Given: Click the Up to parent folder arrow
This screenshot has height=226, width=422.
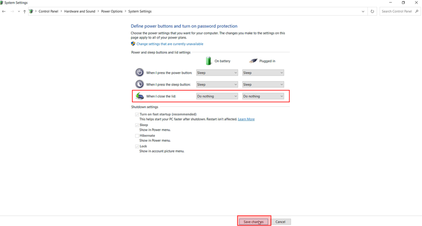Looking at the screenshot, I should coord(25,12).
